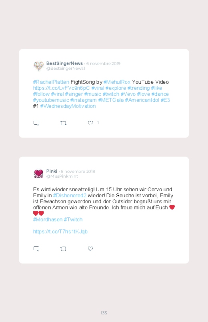Open the #Dishonored2 hashtag
The height and width of the screenshot is (322, 208).
coord(70,196)
